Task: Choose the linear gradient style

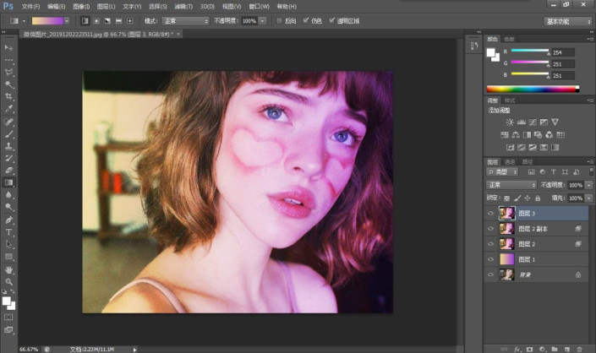Action: tap(85, 21)
